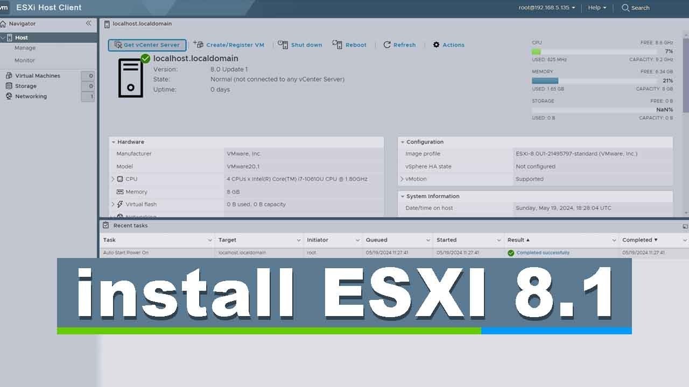The height and width of the screenshot is (387, 689).
Task: Click Shut down host button
Action: [300, 45]
